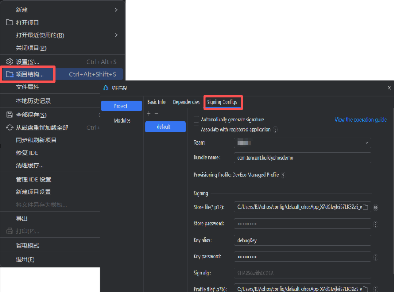Choose 关闭项目(P) menu item
The image size is (394, 292).
[x=63, y=48]
